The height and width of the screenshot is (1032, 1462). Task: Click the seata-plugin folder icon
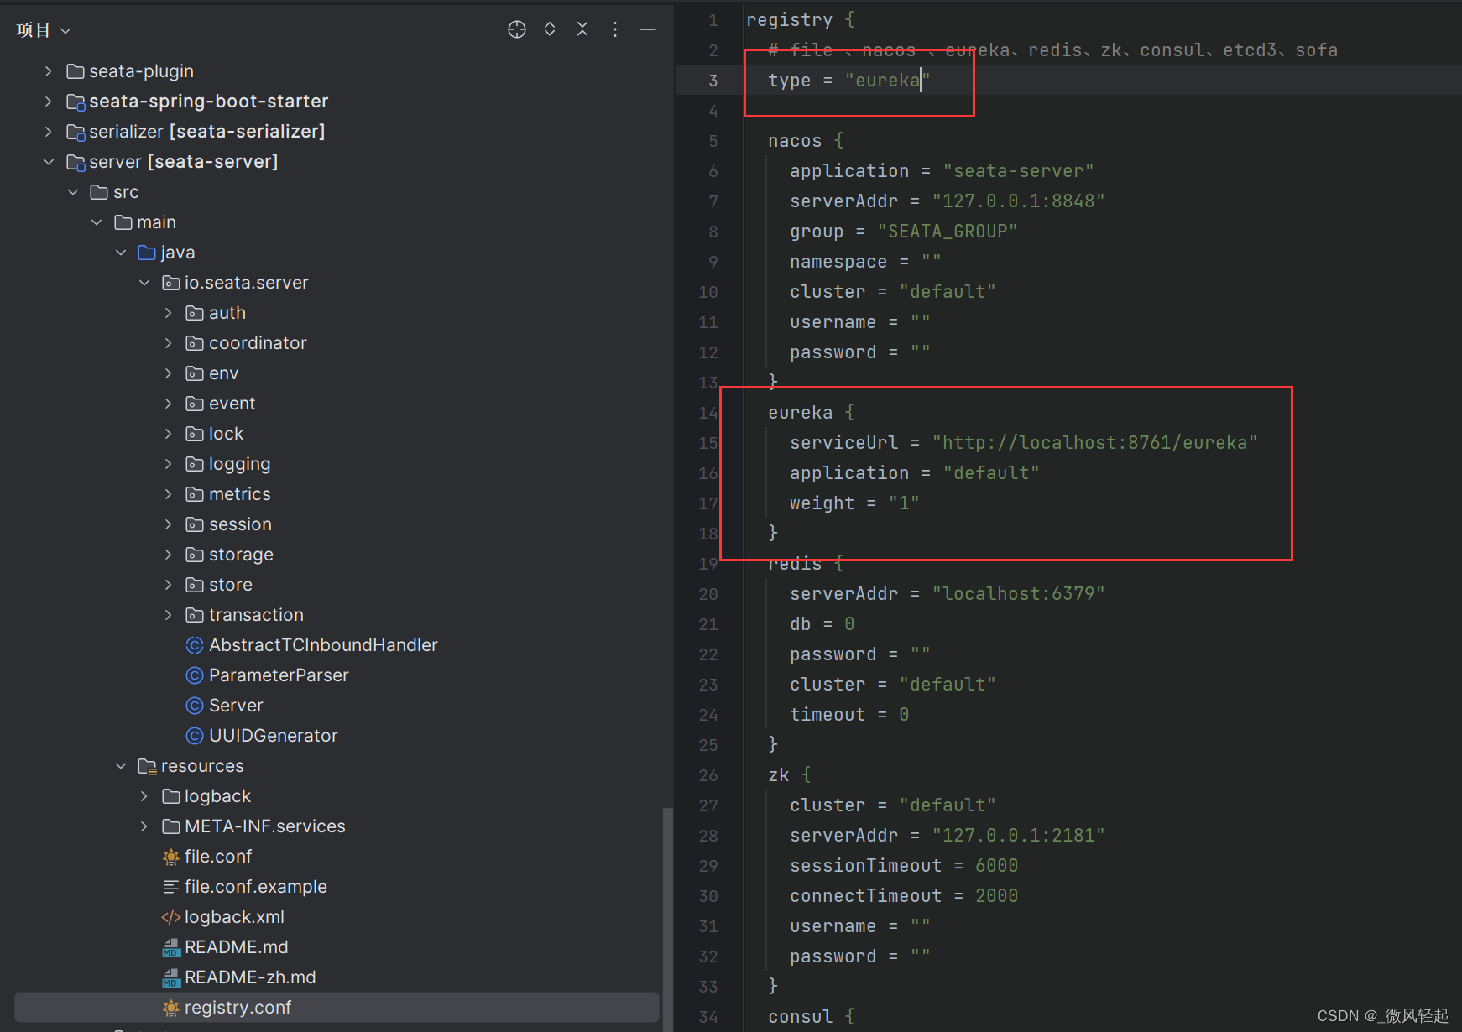[x=76, y=71]
